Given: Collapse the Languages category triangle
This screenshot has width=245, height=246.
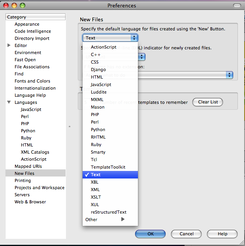Looking at the screenshot, I should (9, 103).
